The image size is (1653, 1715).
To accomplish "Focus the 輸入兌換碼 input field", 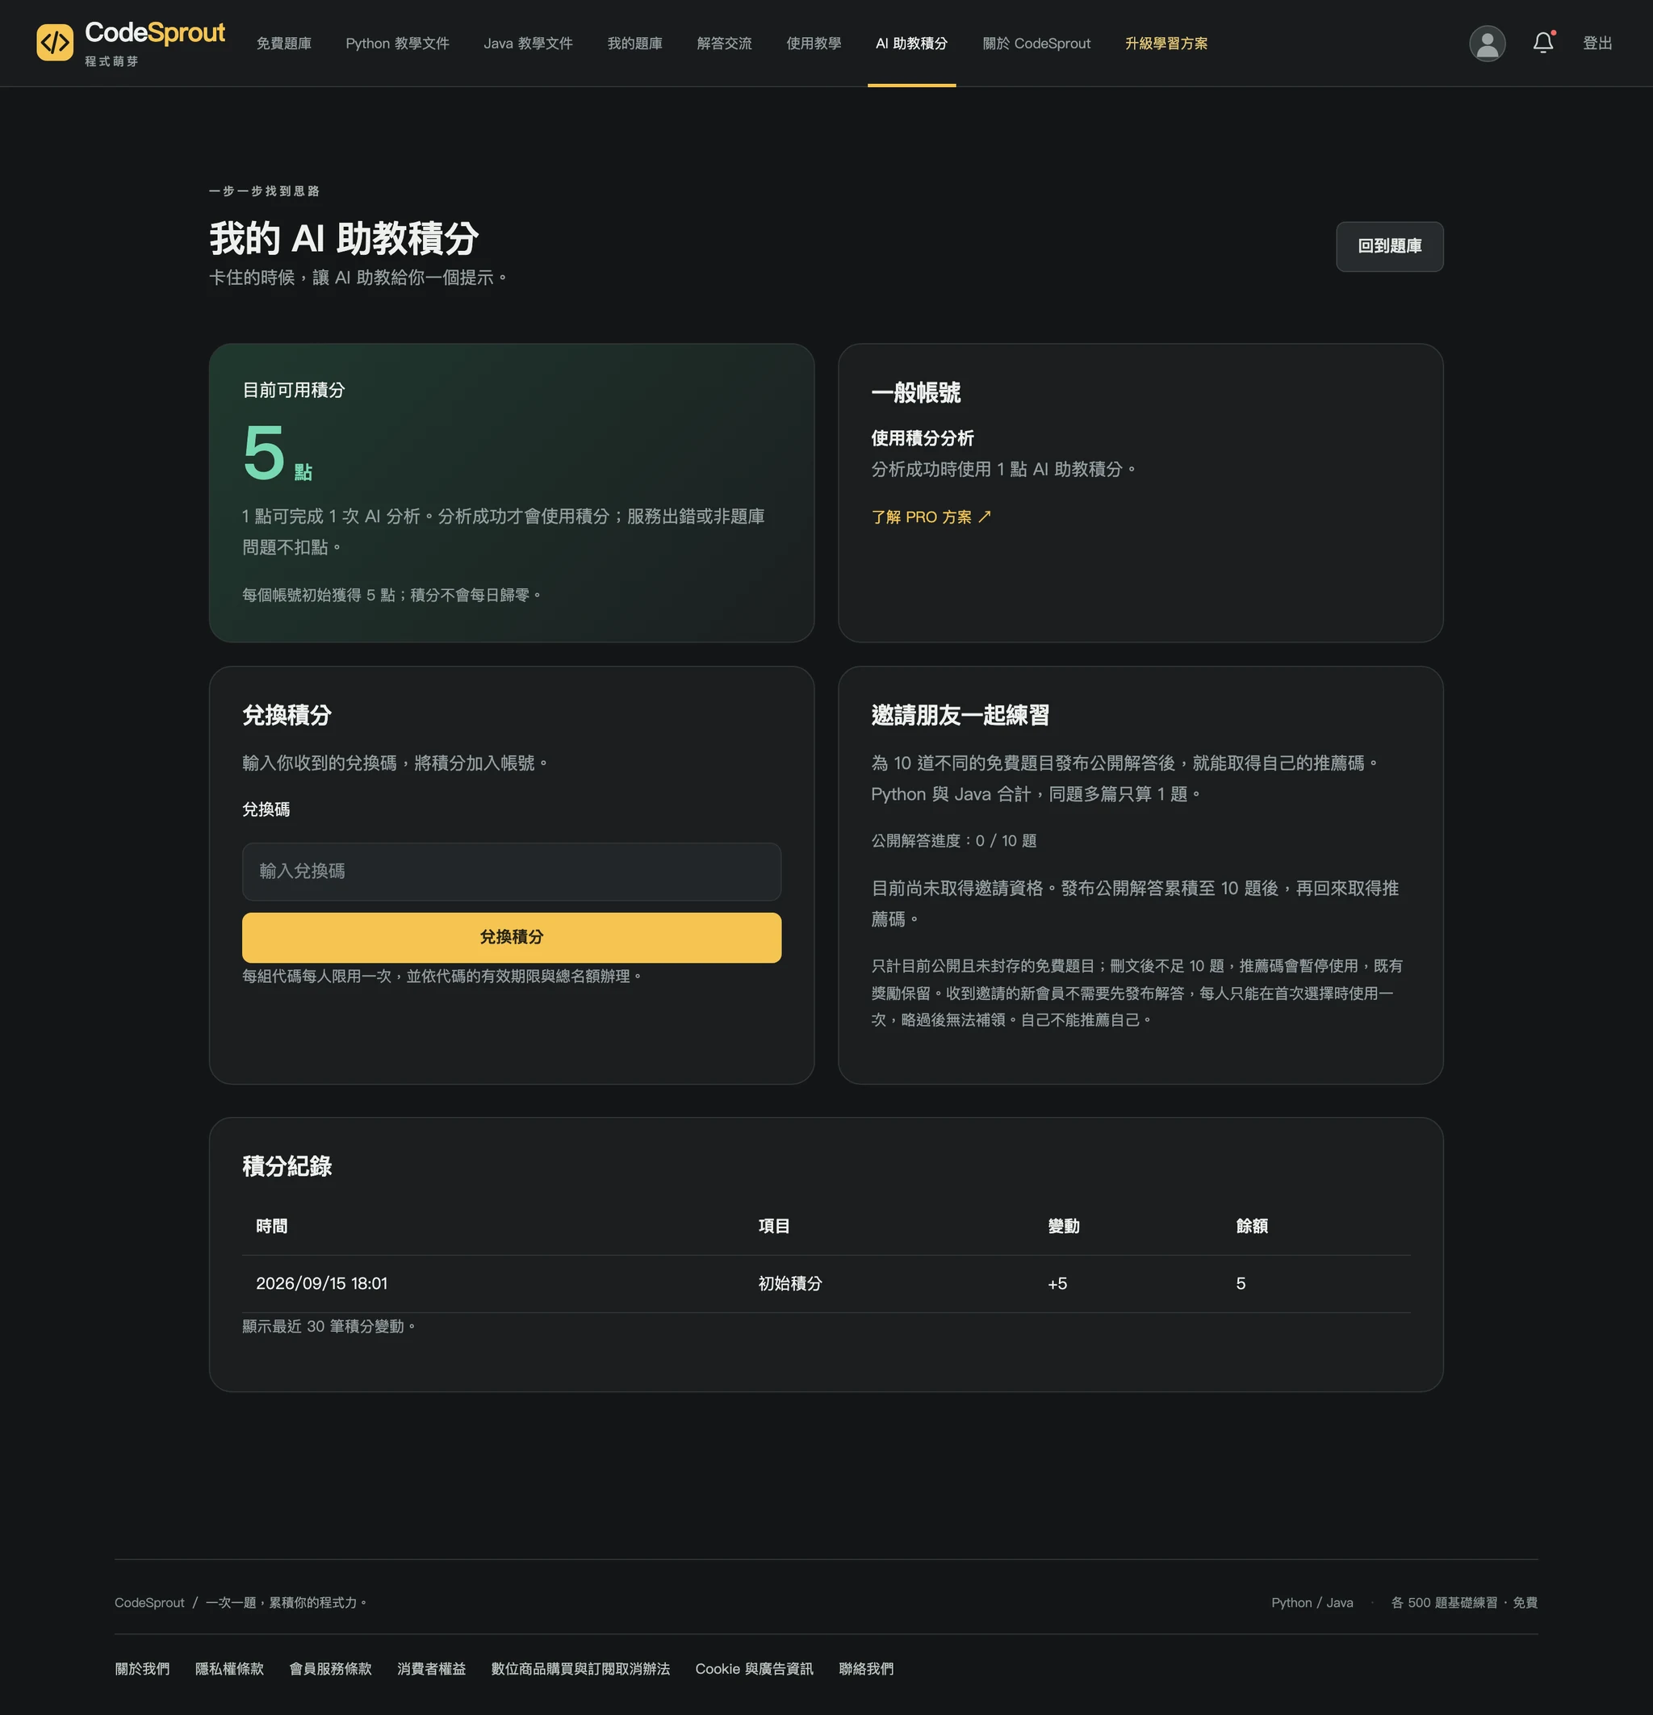I will pos(511,872).
